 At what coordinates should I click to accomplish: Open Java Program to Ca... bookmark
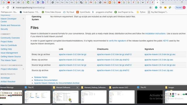pos(124,12)
